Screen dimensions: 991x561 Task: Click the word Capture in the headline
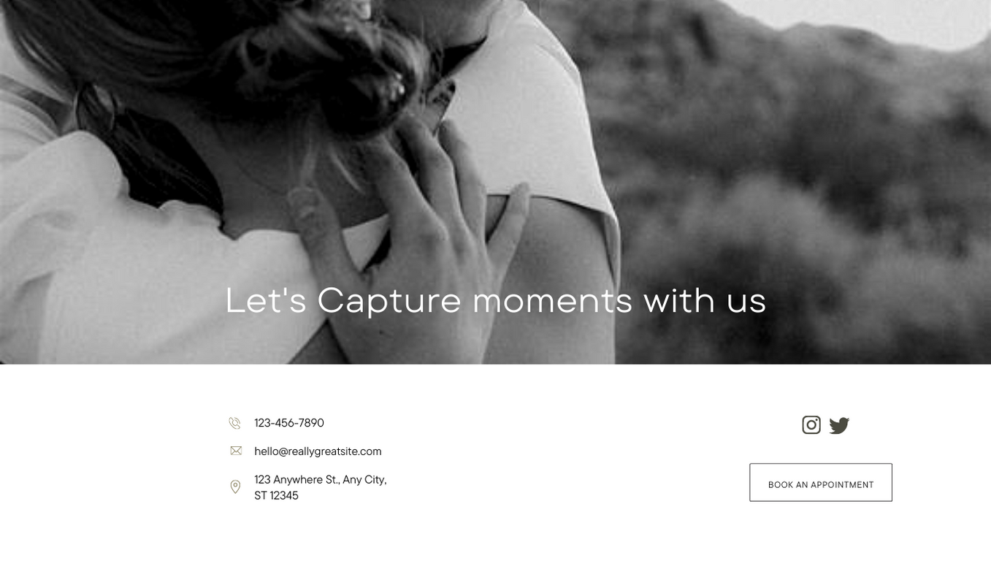[389, 302]
